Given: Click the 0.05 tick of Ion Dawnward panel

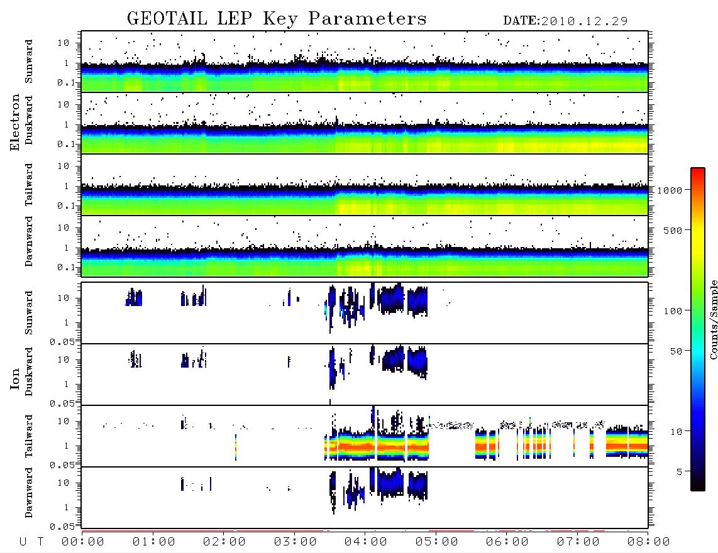Looking at the screenshot, I should click(62, 527).
